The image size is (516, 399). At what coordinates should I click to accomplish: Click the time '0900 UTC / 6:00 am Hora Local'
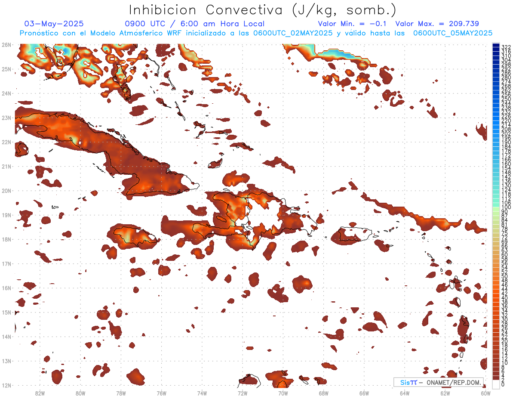tap(194, 24)
